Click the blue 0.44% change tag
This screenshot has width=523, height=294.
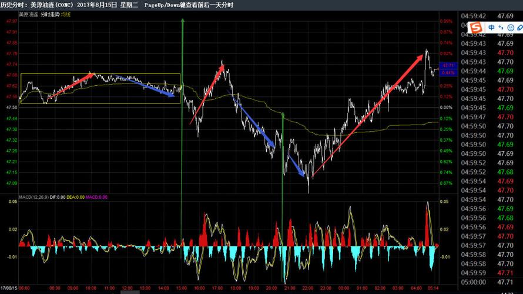(448, 72)
